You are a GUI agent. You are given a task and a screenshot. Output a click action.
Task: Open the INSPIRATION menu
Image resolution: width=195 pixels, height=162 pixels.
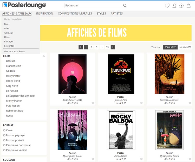pos(44,14)
